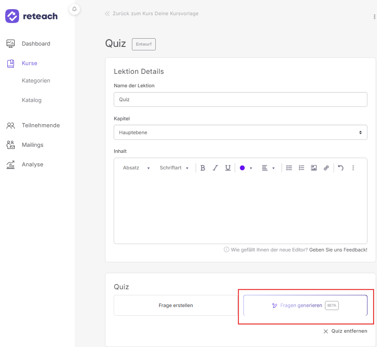Click the reteach wordmark text

tap(40, 17)
